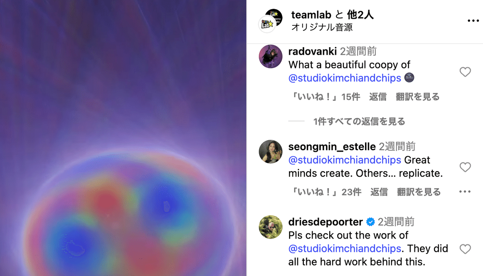This screenshot has width=483, height=276.
Task: Like driesdepoorter's comment with heart icon
Action: click(x=465, y=249)
